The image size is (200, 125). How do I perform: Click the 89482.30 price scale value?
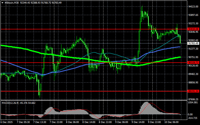[193, 74]
